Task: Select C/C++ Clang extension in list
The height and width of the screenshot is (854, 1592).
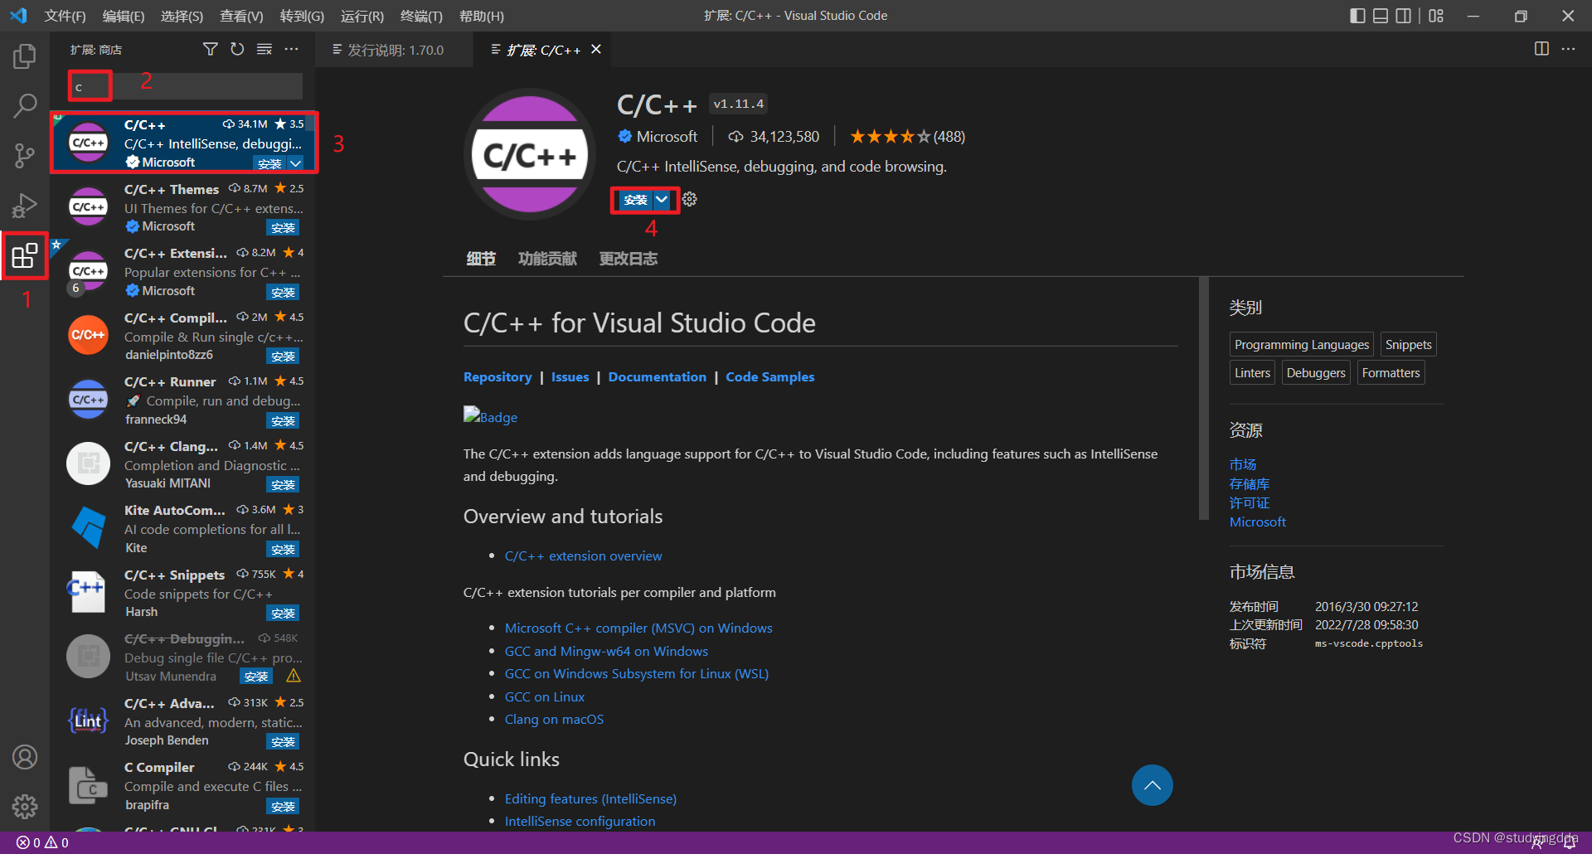Action: (184, 464)
